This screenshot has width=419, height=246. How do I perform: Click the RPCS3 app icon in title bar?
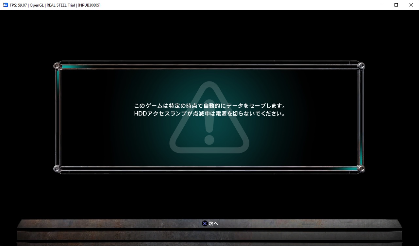pos(5,5)
